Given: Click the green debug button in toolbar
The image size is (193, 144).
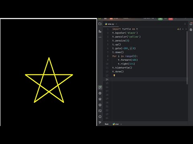Looking at the screenshot, I should (160, 19).
